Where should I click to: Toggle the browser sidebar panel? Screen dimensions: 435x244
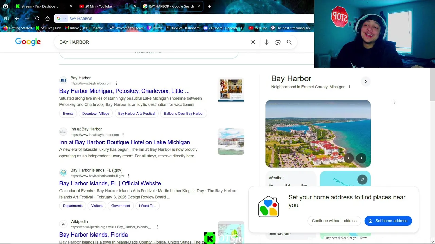(x=7, y=18)
